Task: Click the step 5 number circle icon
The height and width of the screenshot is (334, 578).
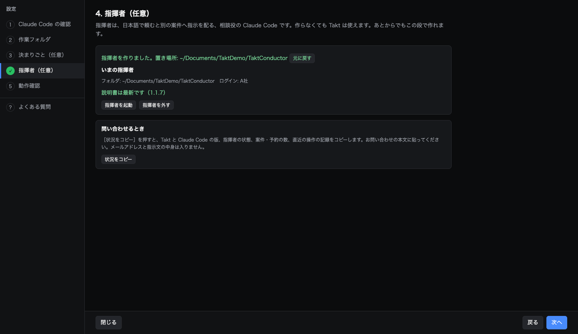Action: click(x=10, y=86)
